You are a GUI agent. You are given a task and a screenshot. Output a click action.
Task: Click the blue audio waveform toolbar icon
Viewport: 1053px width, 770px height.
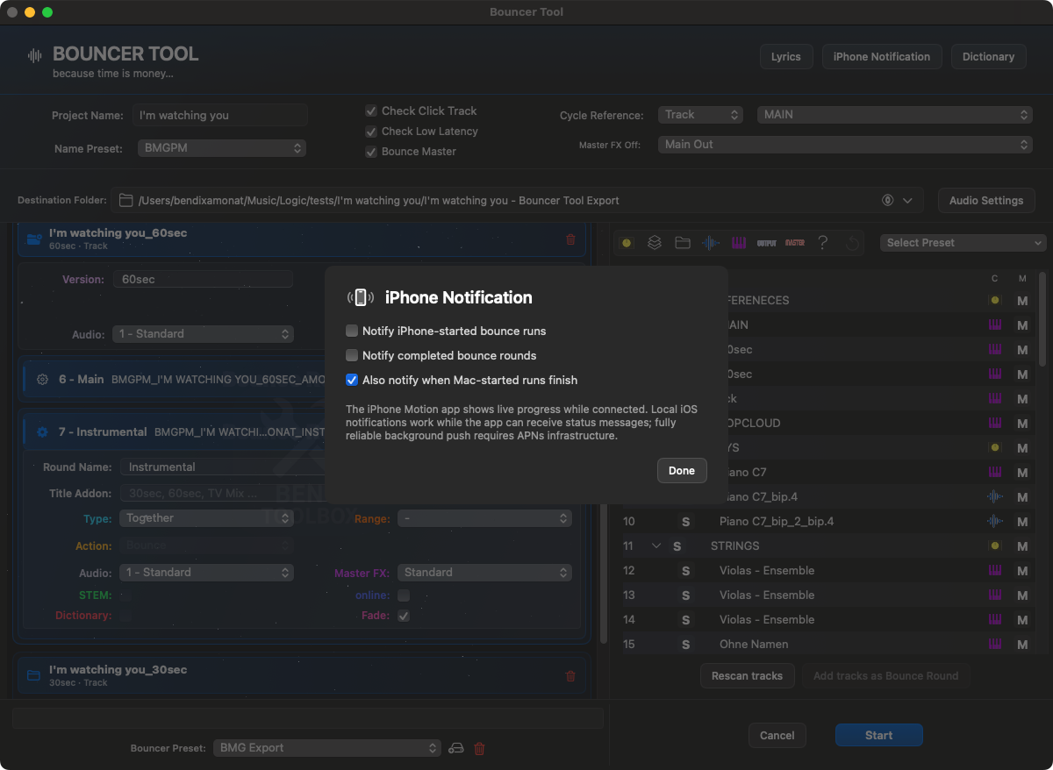(711, 243)
